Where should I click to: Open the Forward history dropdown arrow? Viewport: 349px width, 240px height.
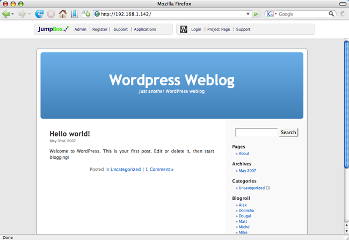(x=30, y=14)
